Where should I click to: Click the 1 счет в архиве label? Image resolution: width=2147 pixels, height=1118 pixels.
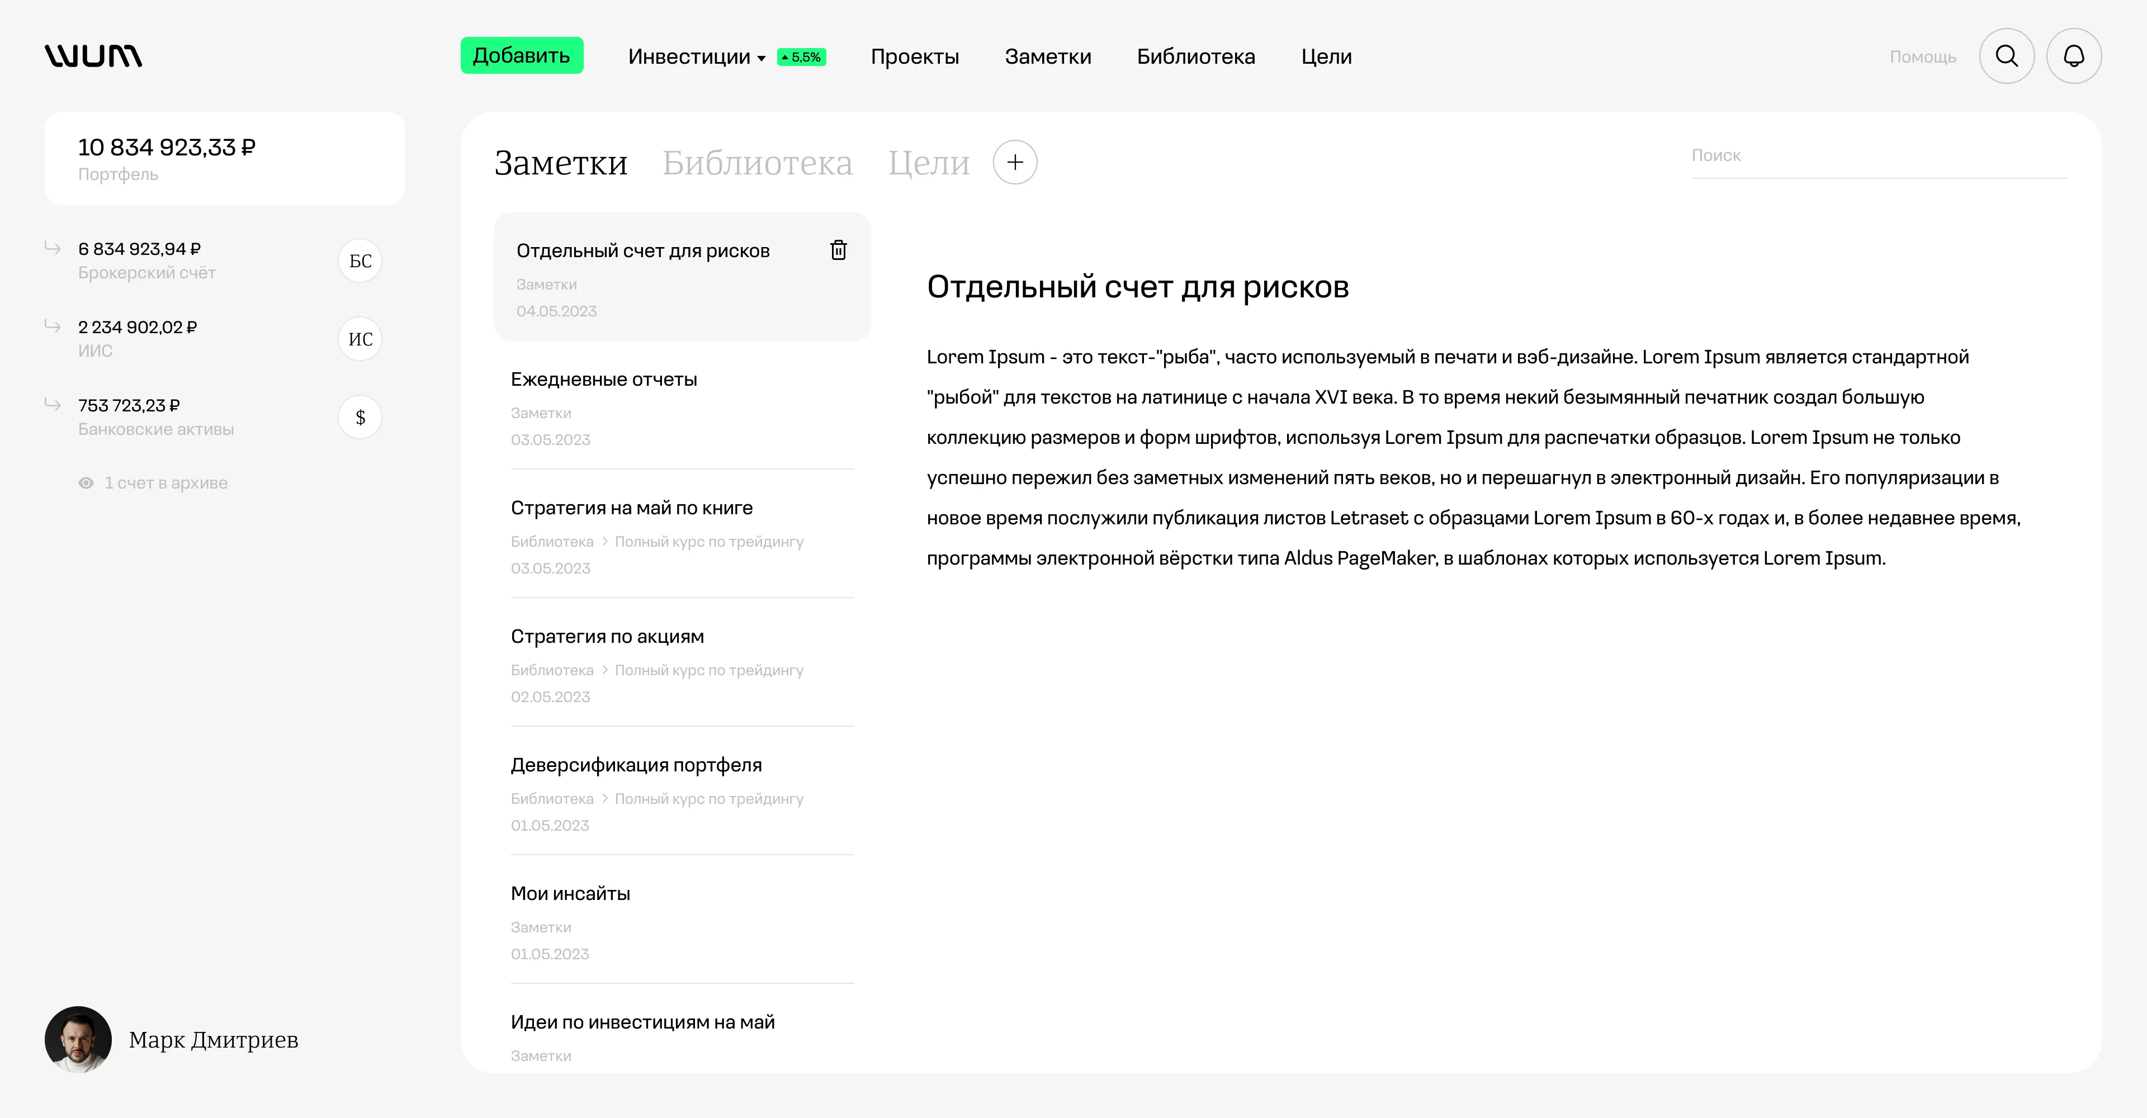pyautogui.click(x=166, y=483)
